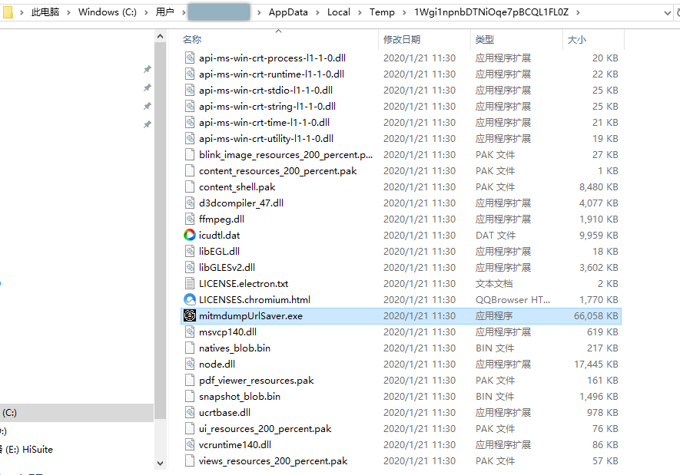The image size is (680, 475).
Task: Click the DAT 文件 type cell
Action: click(496, 235)
